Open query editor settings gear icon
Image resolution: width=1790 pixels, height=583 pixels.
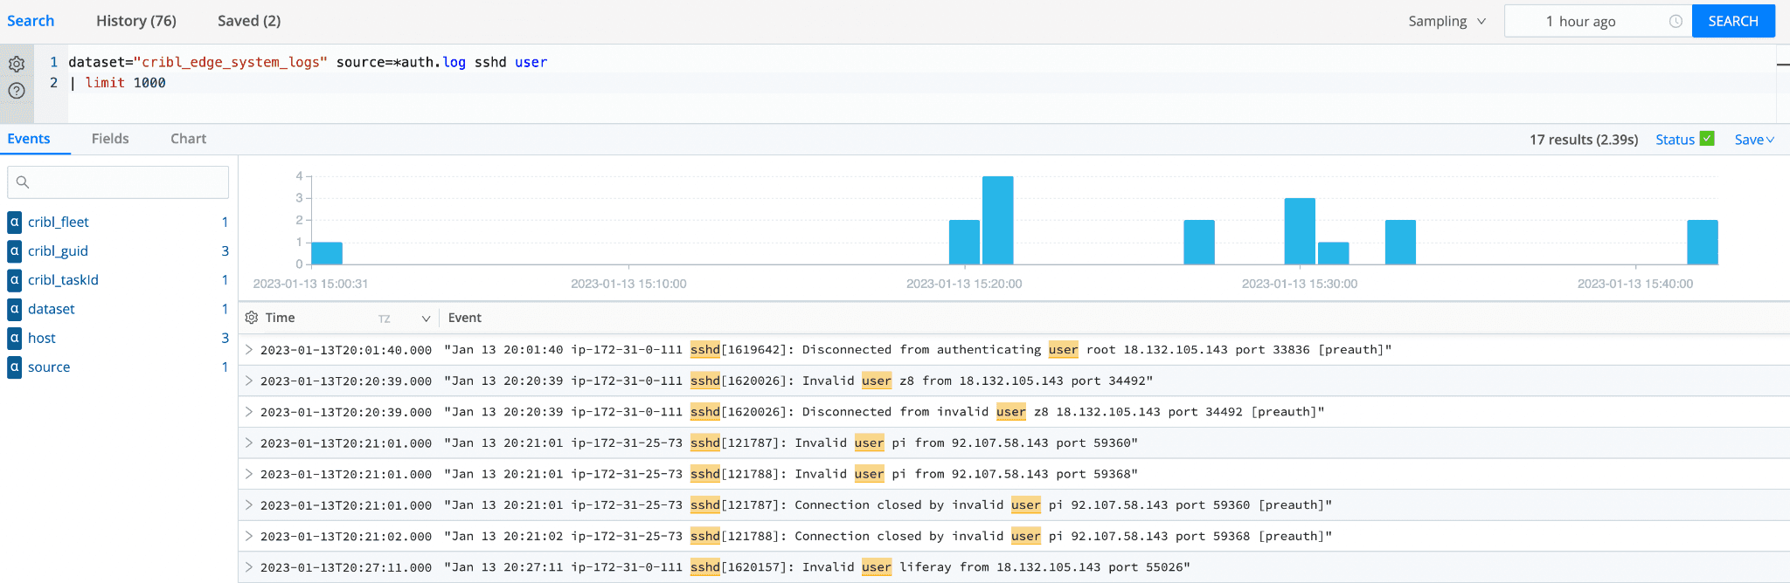coord(17,64)
